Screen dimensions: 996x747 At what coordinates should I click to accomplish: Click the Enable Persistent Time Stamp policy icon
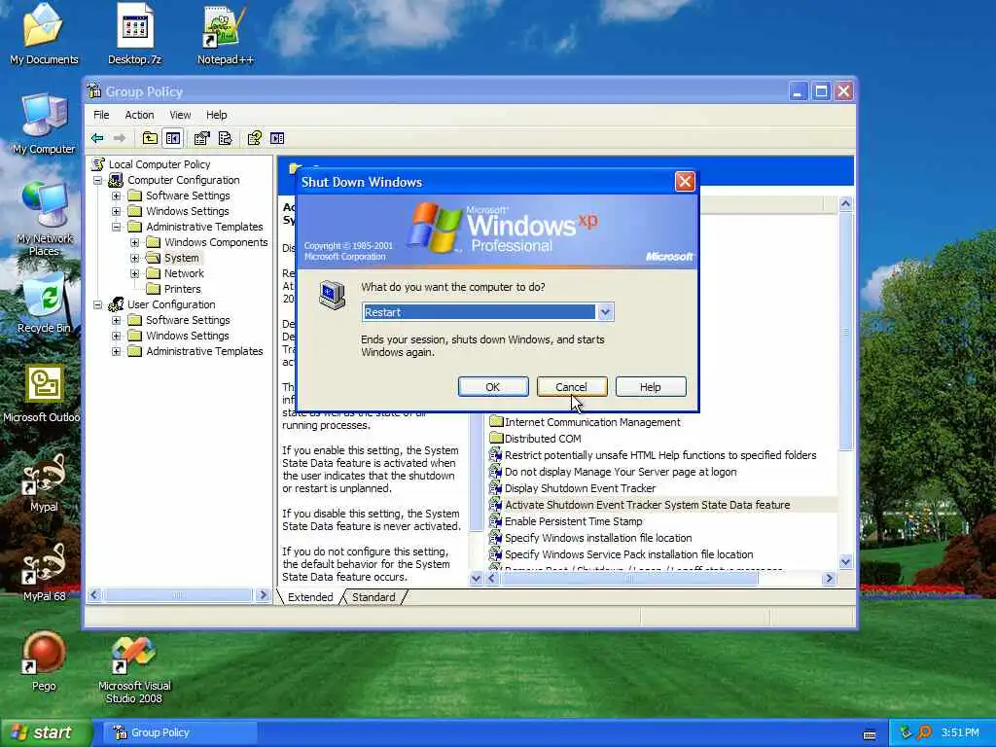pyautogui.click(x=495, y=521)
